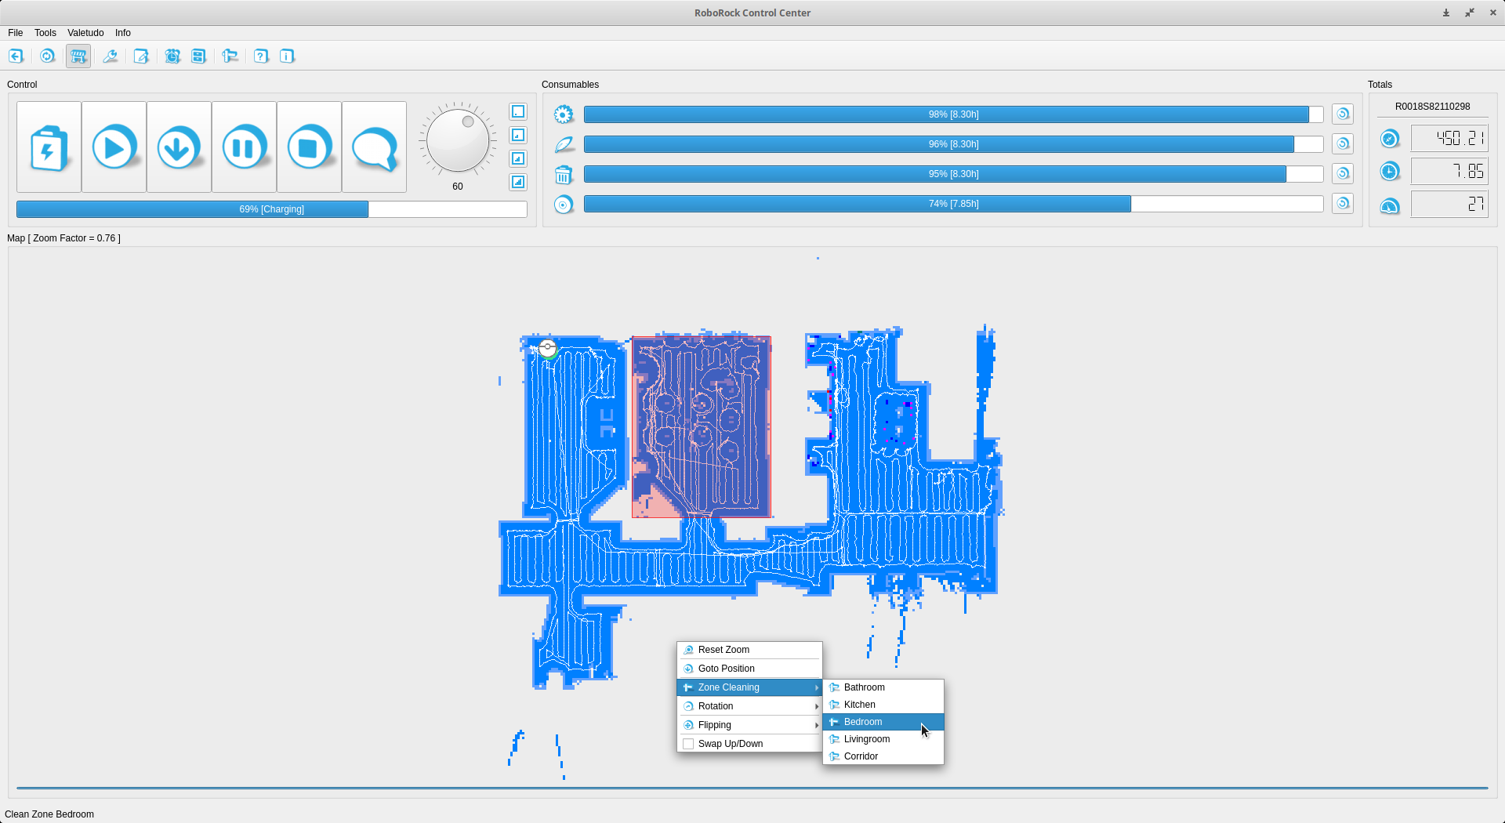The width and height of the screenshot is (1505, 823).
Task: Click the gear main brush icon
Action: [x=564, y=114]
